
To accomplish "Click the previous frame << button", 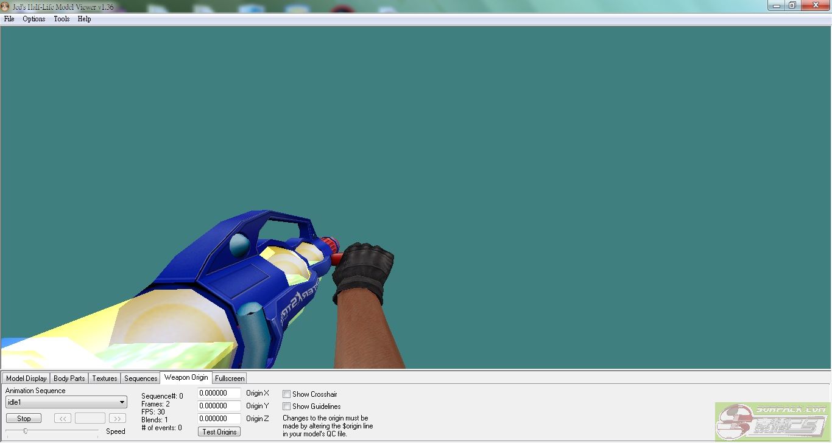I will 63,419.
